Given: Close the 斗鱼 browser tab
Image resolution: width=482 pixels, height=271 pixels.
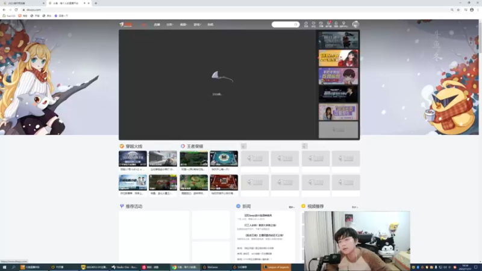Looking at the screenshot, I should click(89, 3).
